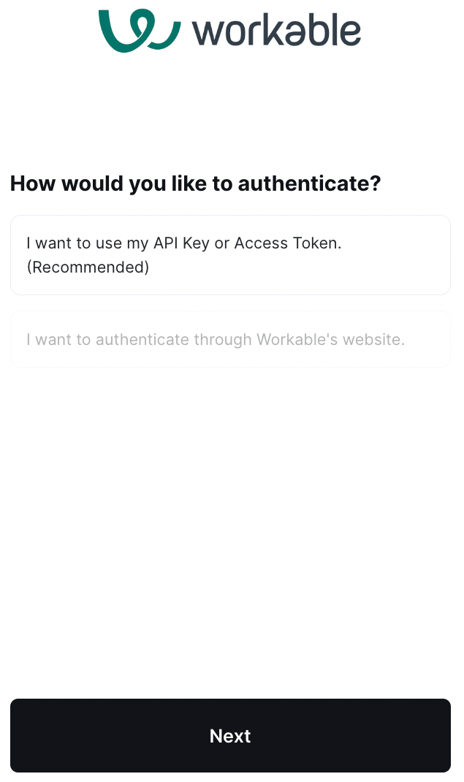This screenshot has height=782, width=464.
Task: Click the green Workable swirl logo icon
Action: (140, 30)
